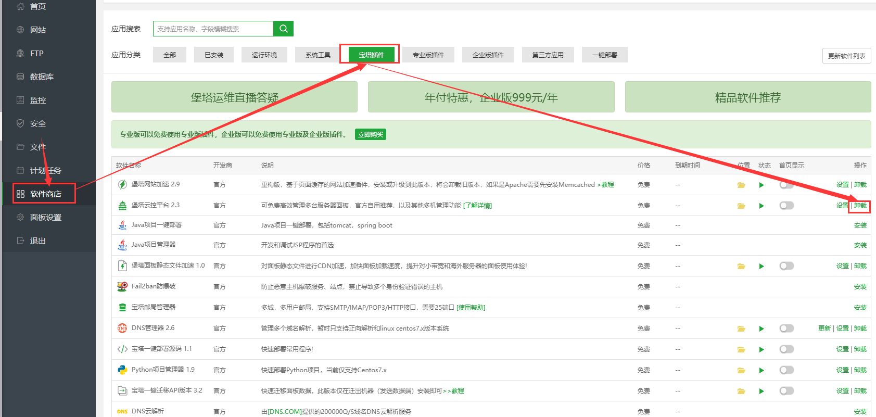Open folder icon for 宝塔一键部署源码 row
Viewport: 876px width, 417px height.
(741, 349)
